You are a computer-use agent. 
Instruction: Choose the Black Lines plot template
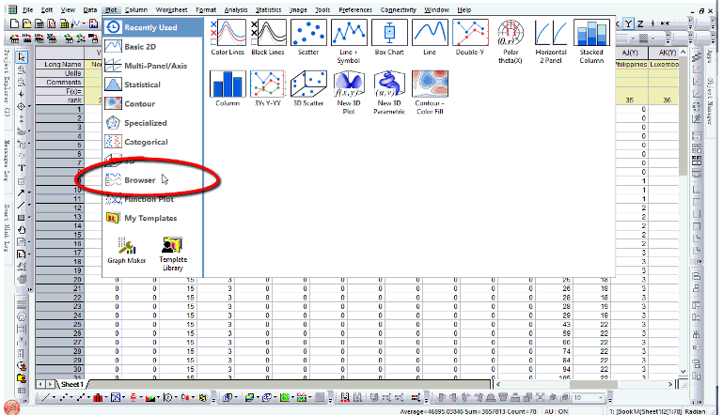click(x=268, y=38)
